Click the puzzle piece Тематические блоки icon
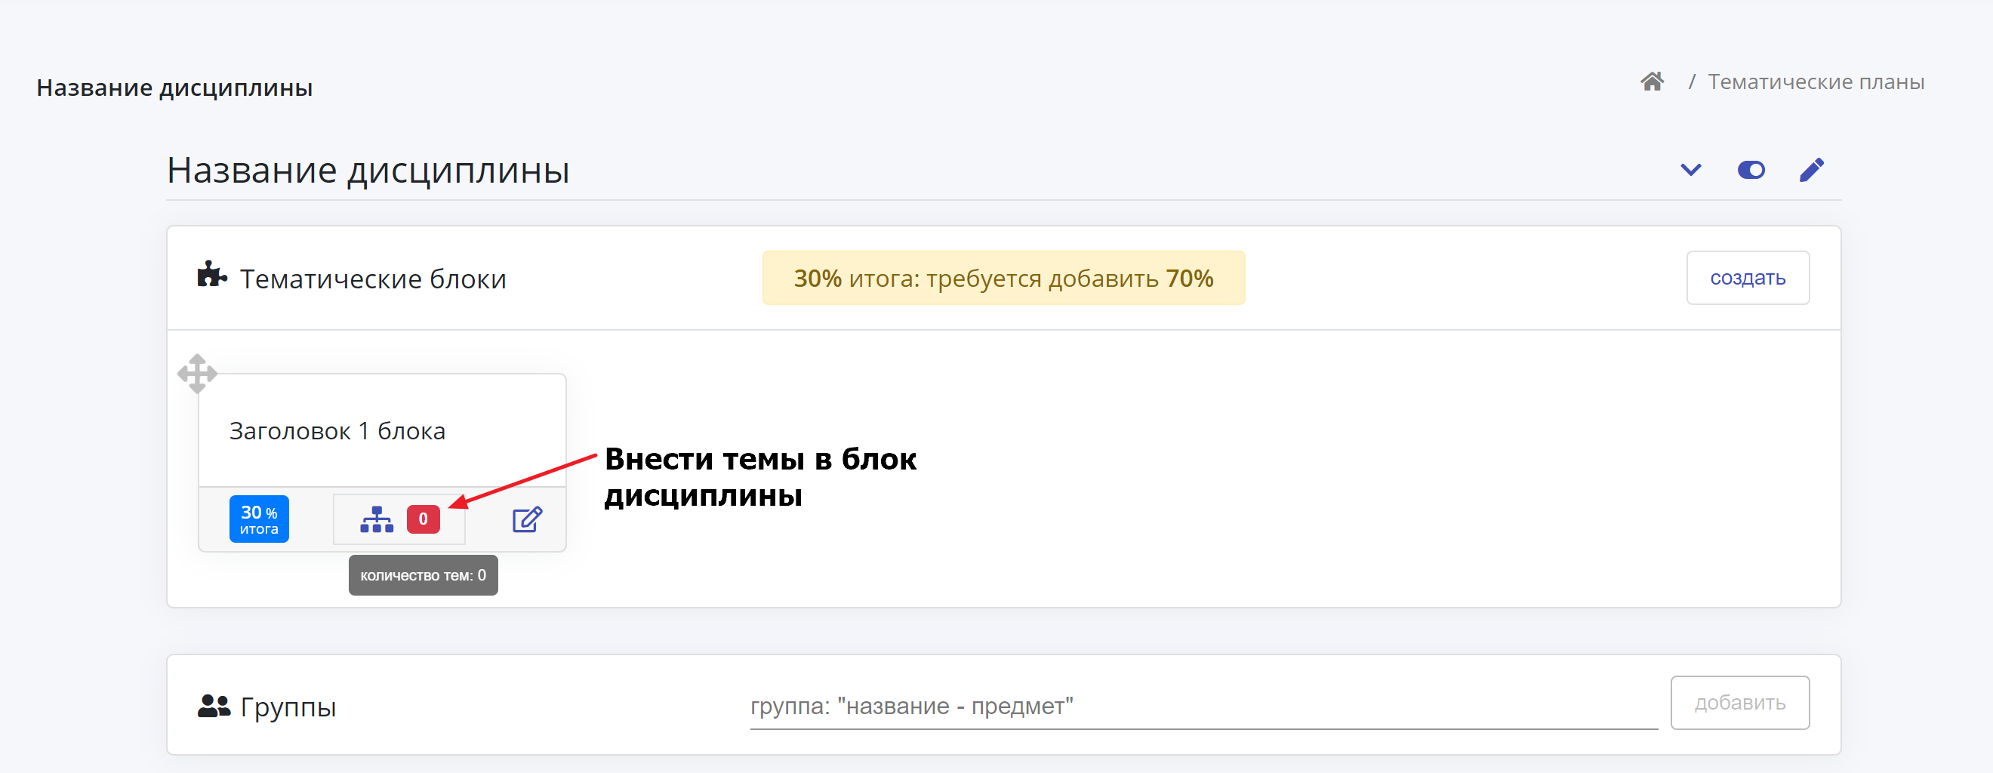This screenshot has height=773, width=1993. click(212, 275)
